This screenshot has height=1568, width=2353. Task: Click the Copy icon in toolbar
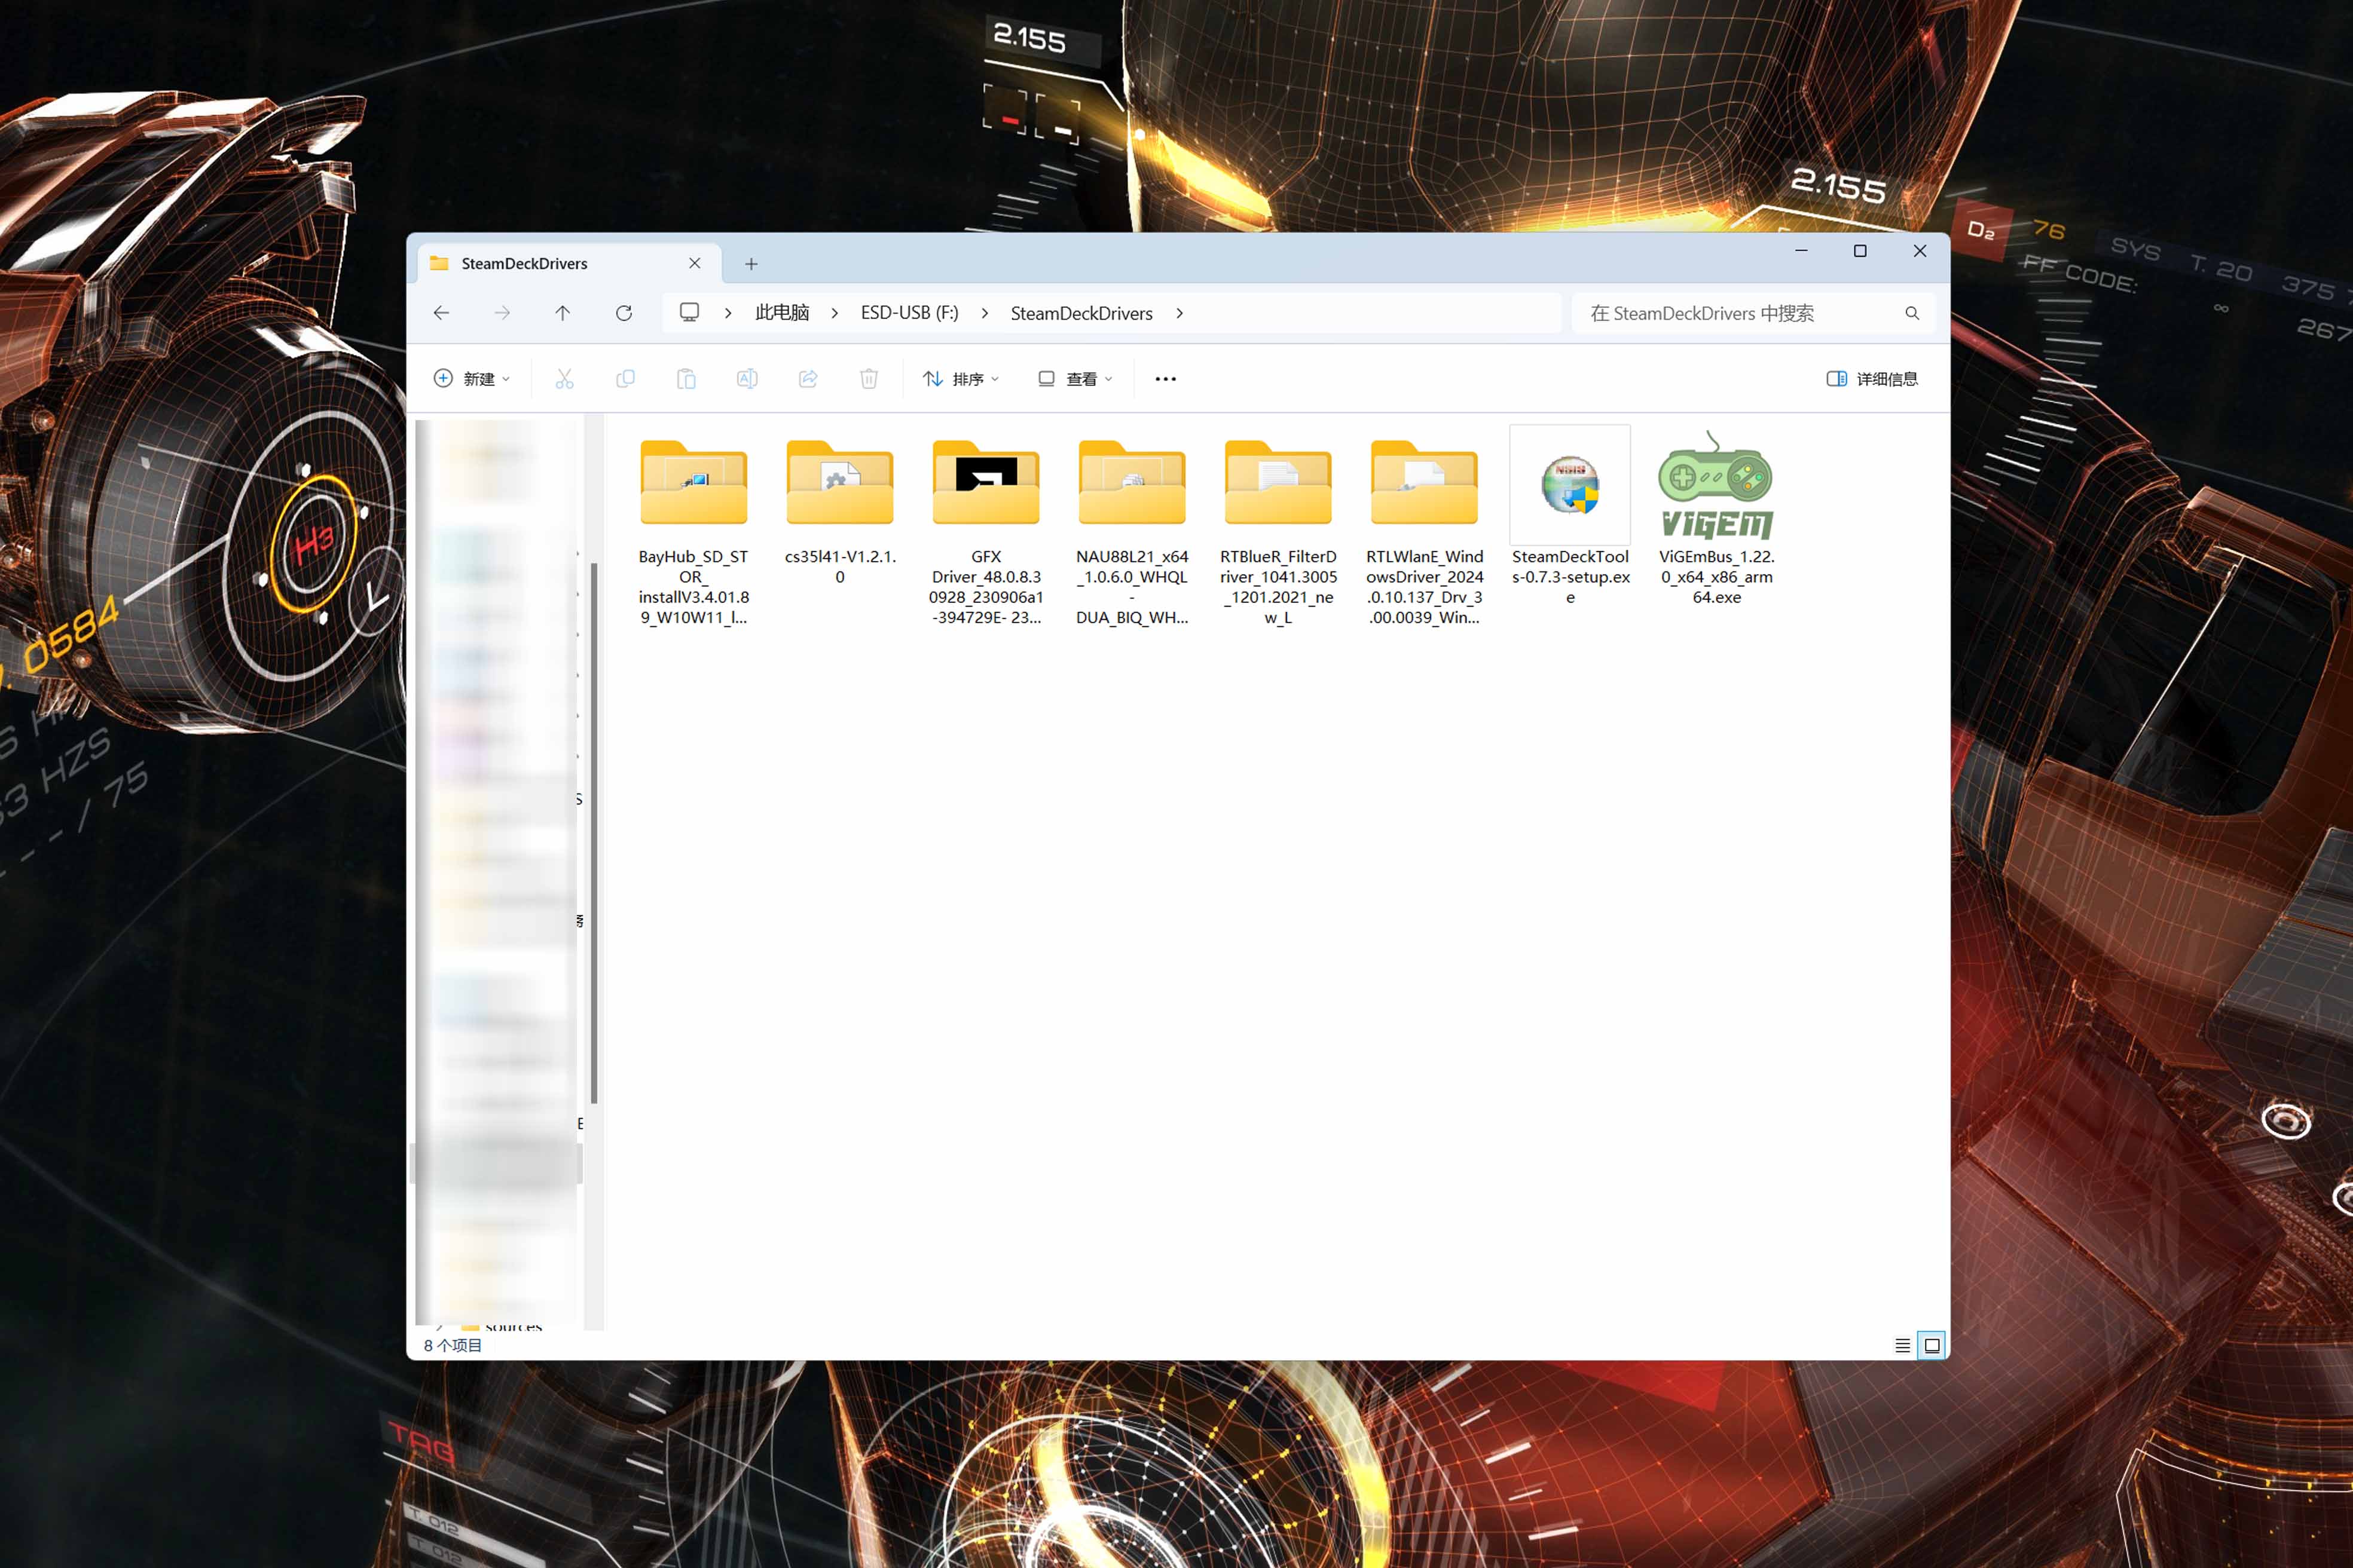click(625, 379)
